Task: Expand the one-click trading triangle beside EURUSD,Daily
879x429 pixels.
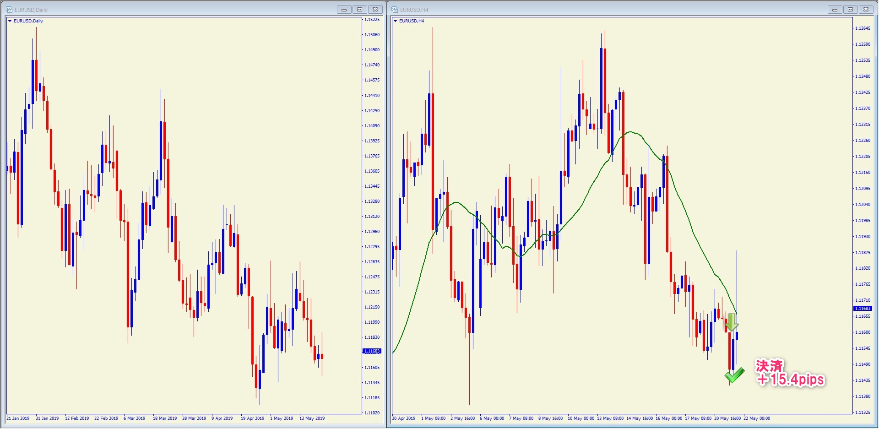Action: click(x=10, y=21)
